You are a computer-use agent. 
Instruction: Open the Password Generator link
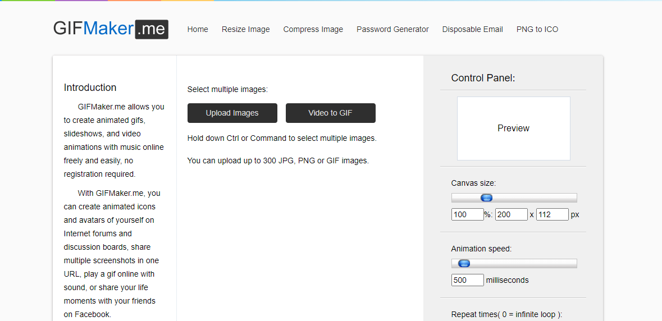[392, 29]
